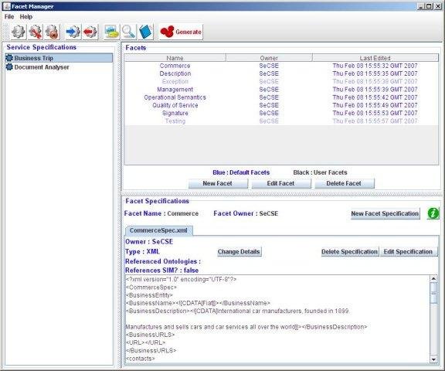Viewport: 445px width, 371px height.
Task: Click the BusinessURLS opening tag line
Action: 151,335
